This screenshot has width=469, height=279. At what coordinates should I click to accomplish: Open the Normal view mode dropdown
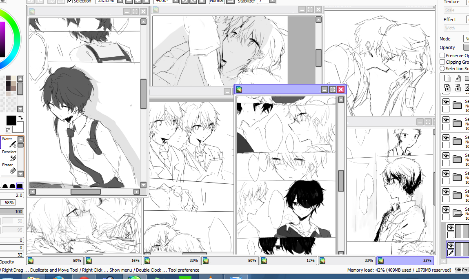pyautogui.click(x=217, y=1)
